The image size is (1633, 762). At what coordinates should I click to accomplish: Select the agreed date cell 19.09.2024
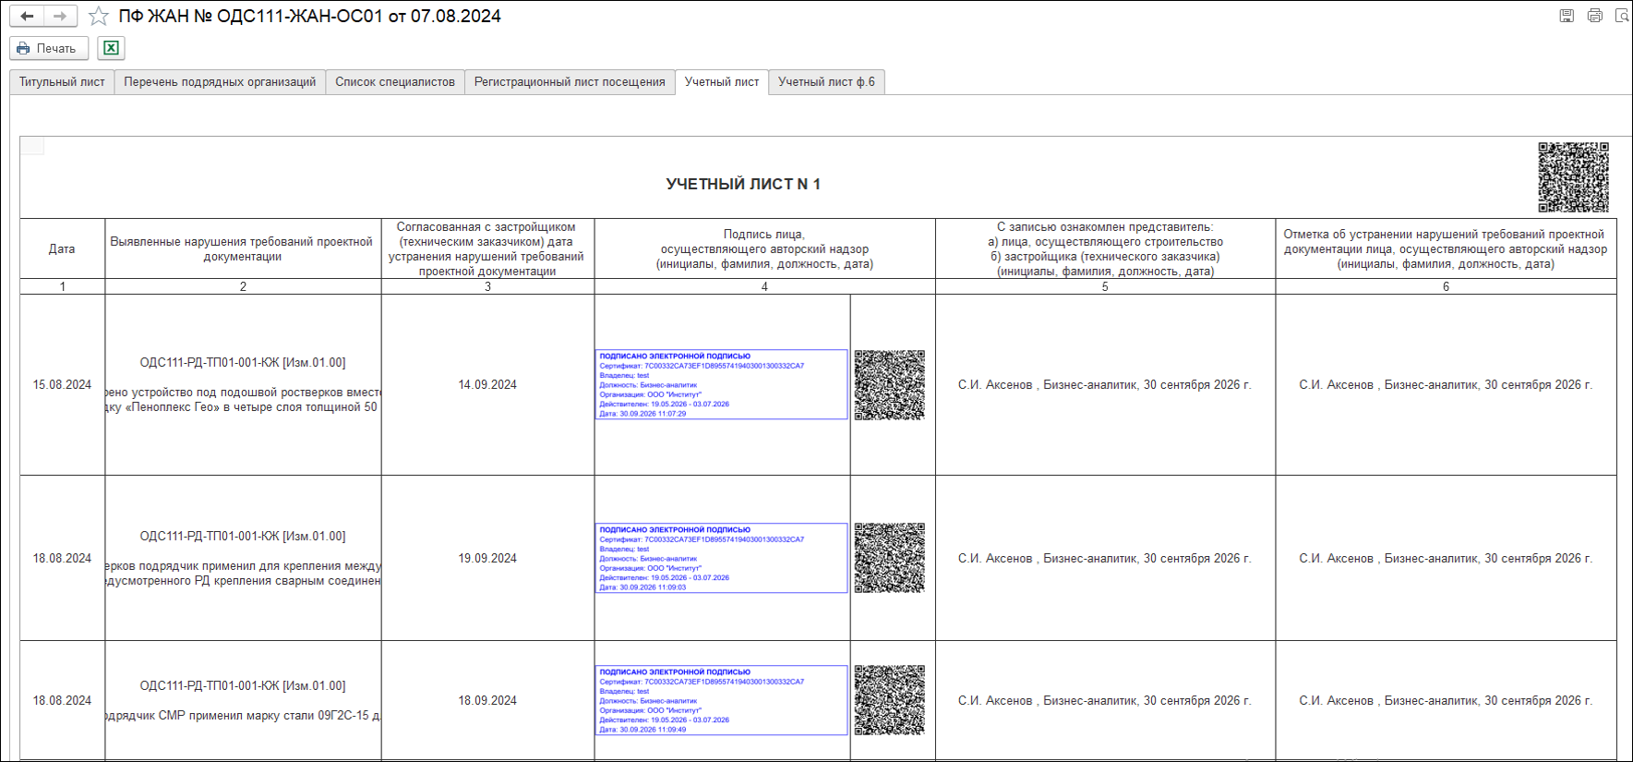tap(487, 559)
